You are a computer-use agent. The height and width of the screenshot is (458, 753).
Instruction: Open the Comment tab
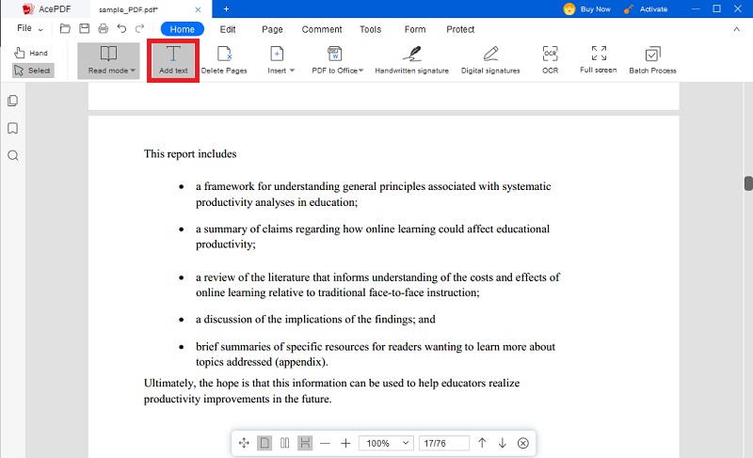click(x=322, y=29)
